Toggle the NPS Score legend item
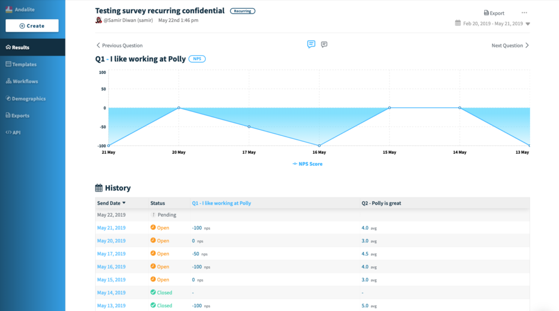 307,164
